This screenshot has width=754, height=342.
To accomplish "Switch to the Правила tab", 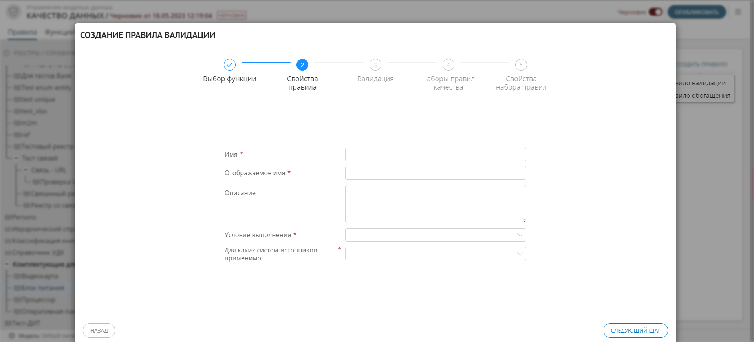I will coord(22,32).
